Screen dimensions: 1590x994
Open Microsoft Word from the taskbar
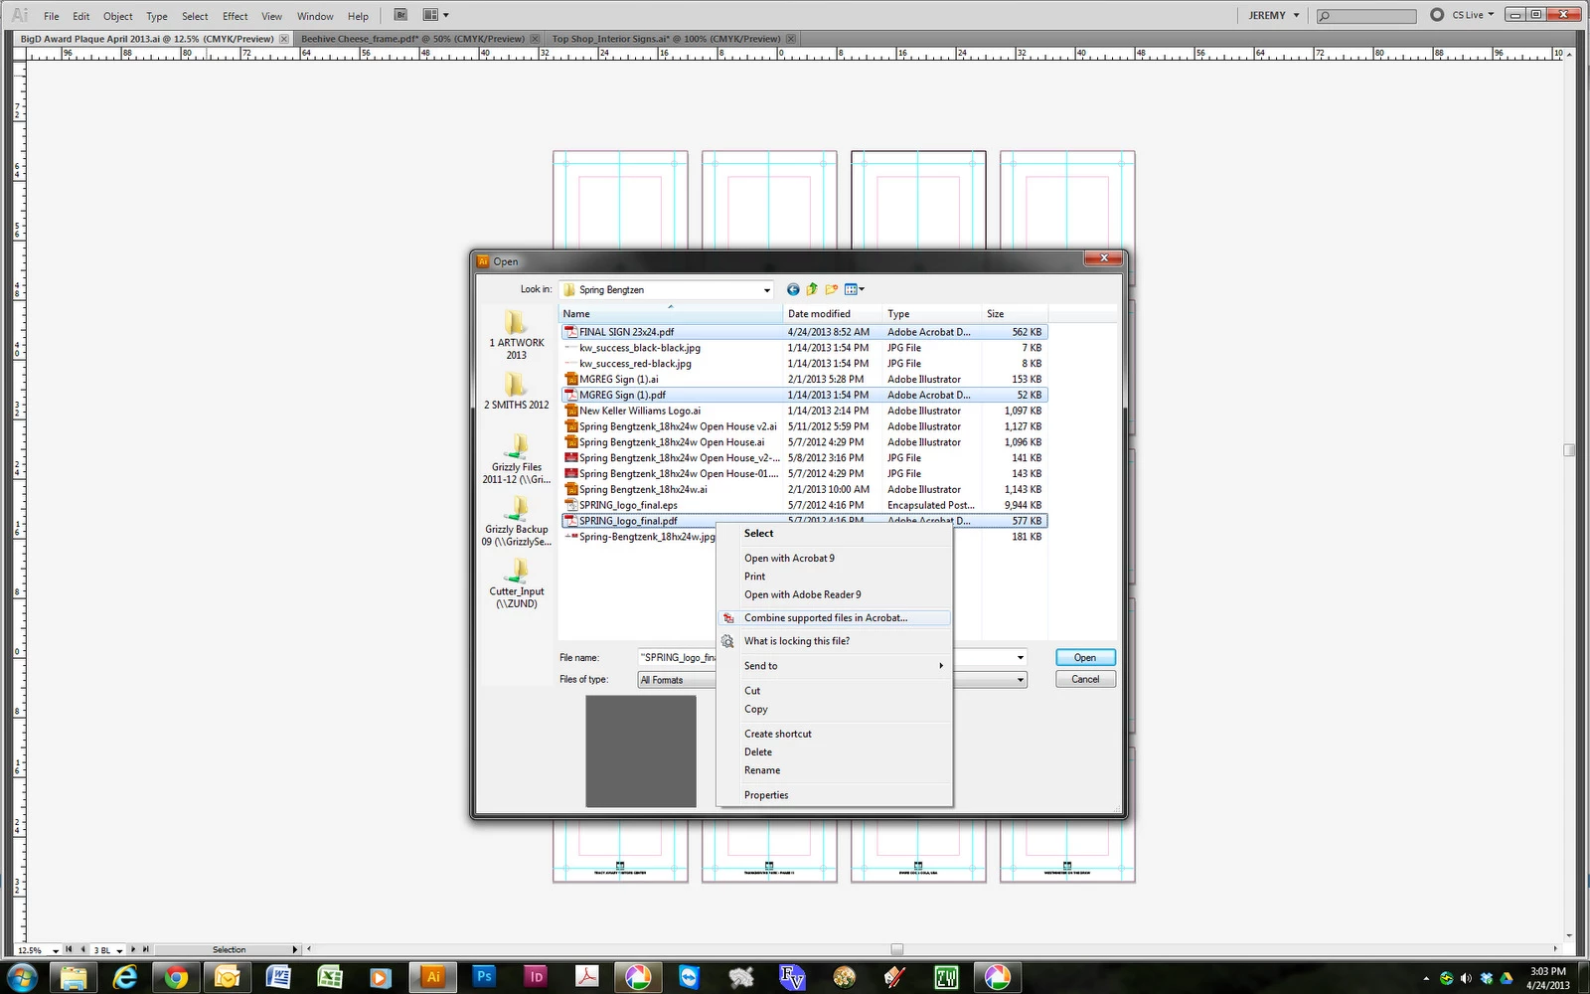278,977
